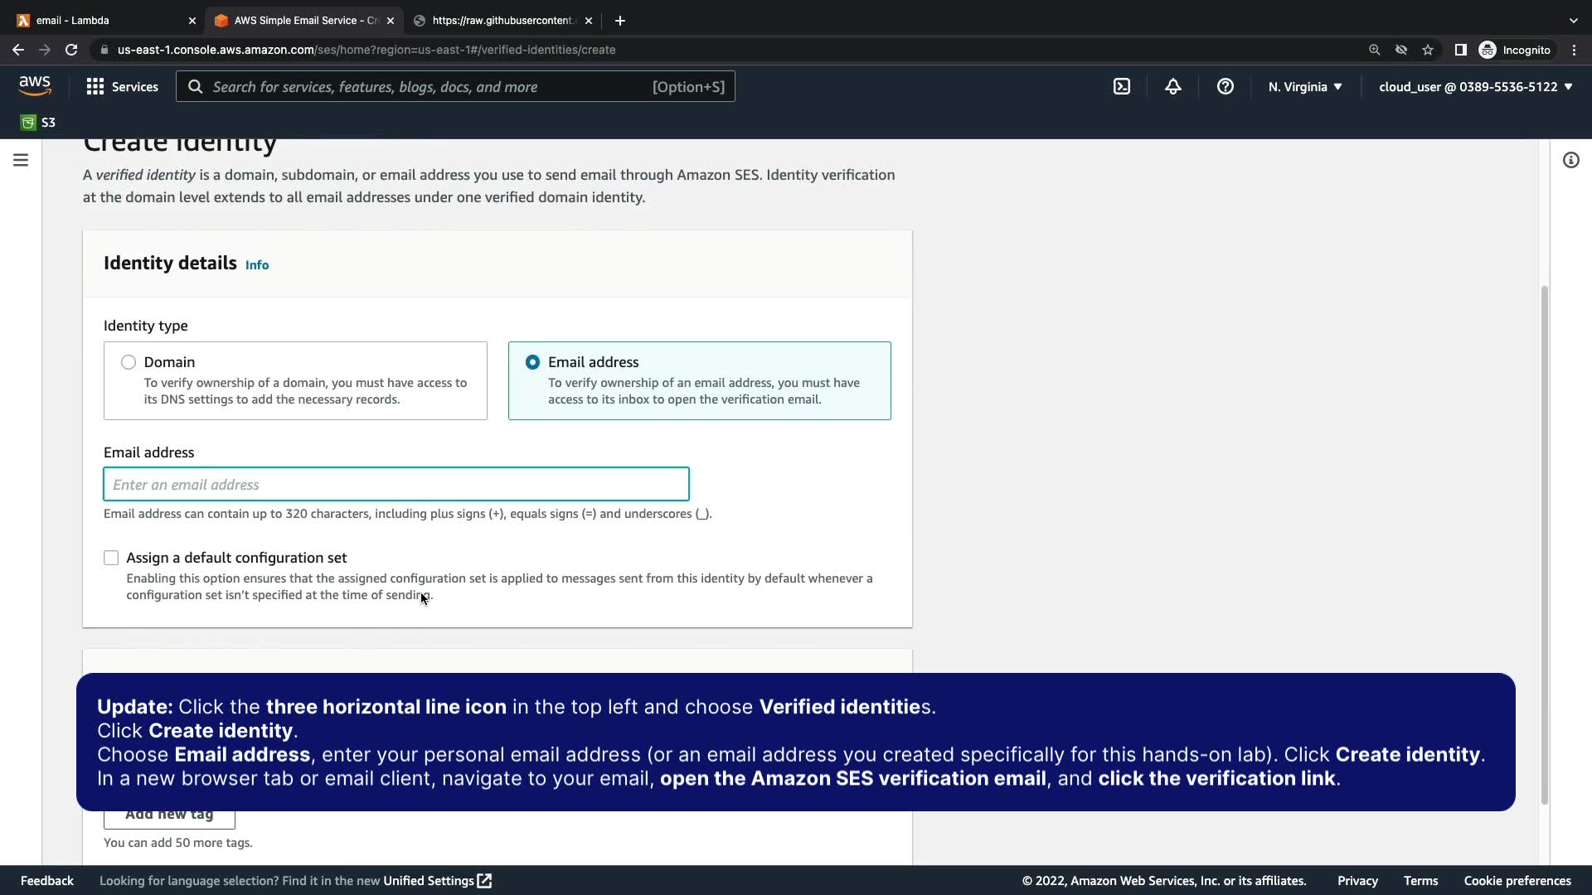
Task: Click the Info link beside Identity details
Action: click(x=257, y=265)
